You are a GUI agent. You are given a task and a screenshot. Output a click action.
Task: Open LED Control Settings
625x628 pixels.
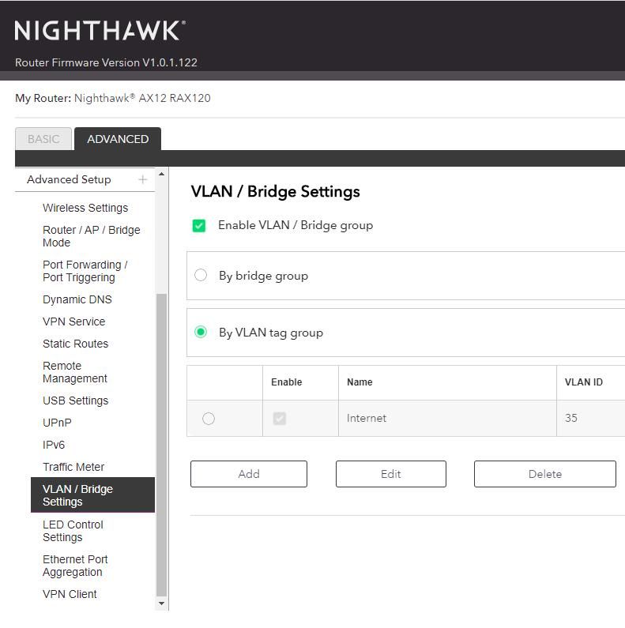(x=73, y=531)
